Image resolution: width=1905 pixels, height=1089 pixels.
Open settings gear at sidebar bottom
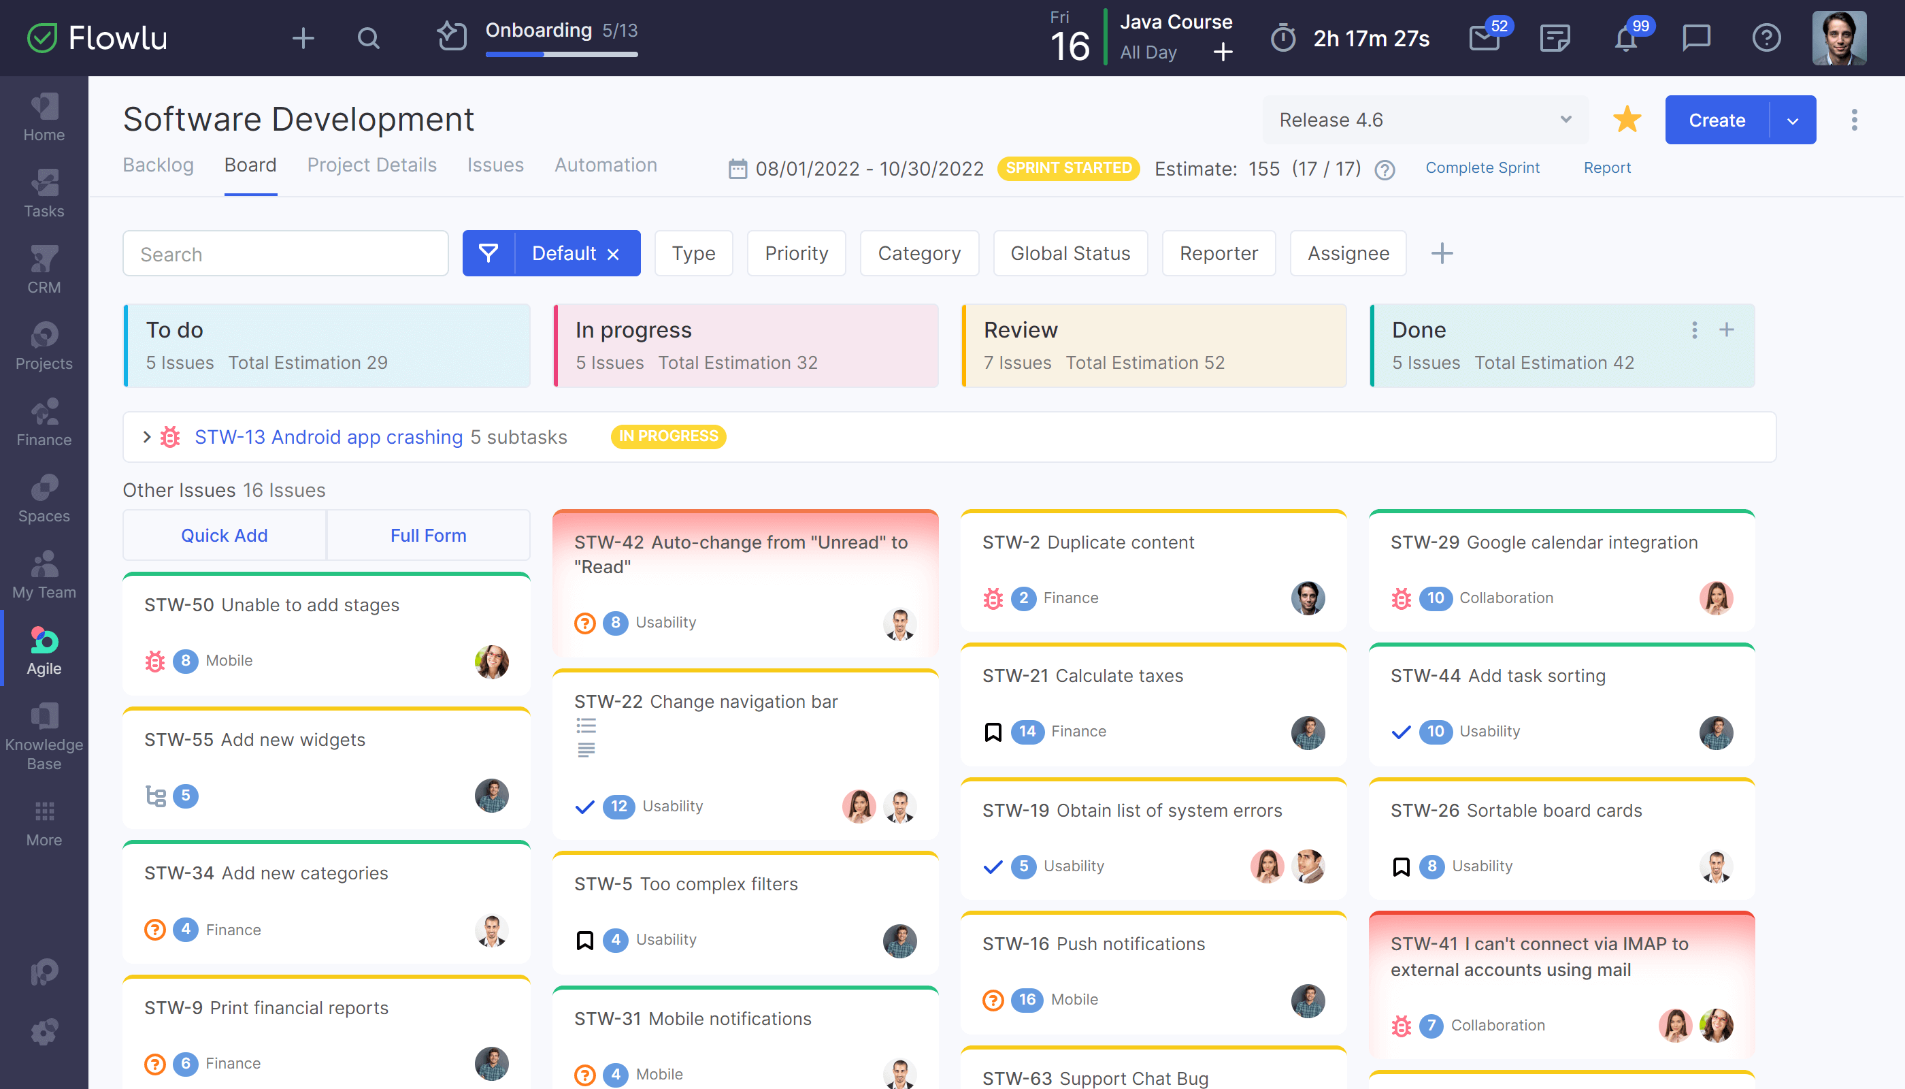point(44,1031)
